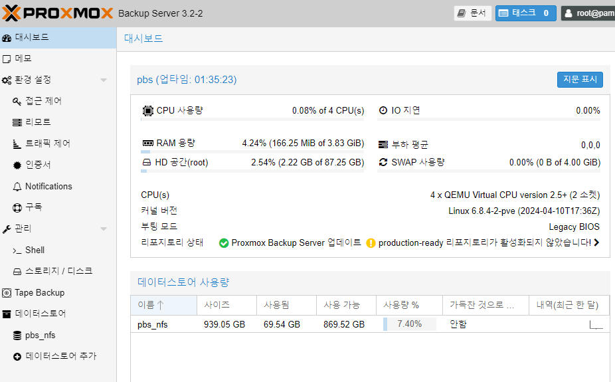Click the green check update status icon

(x=224, y=243)
